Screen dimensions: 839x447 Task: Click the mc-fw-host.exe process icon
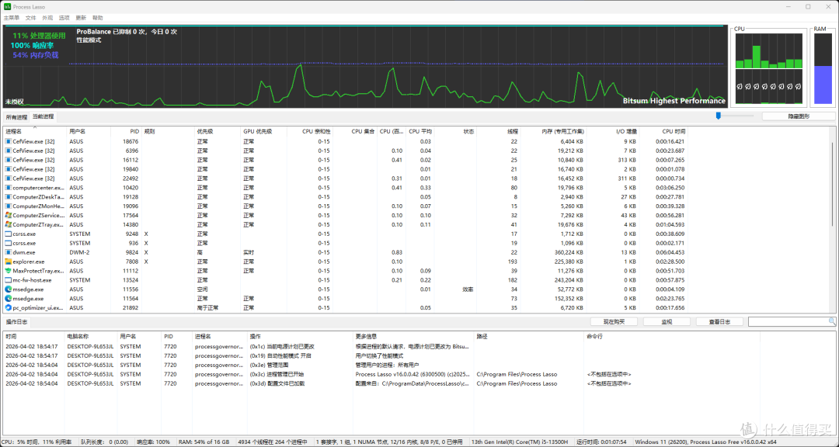click(x=8, y=280)
